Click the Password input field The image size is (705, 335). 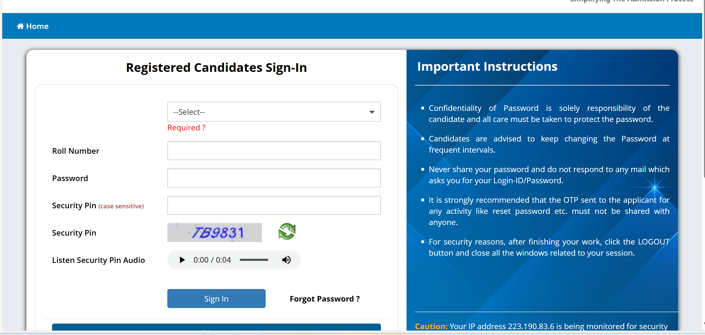(x=273, y=178)
